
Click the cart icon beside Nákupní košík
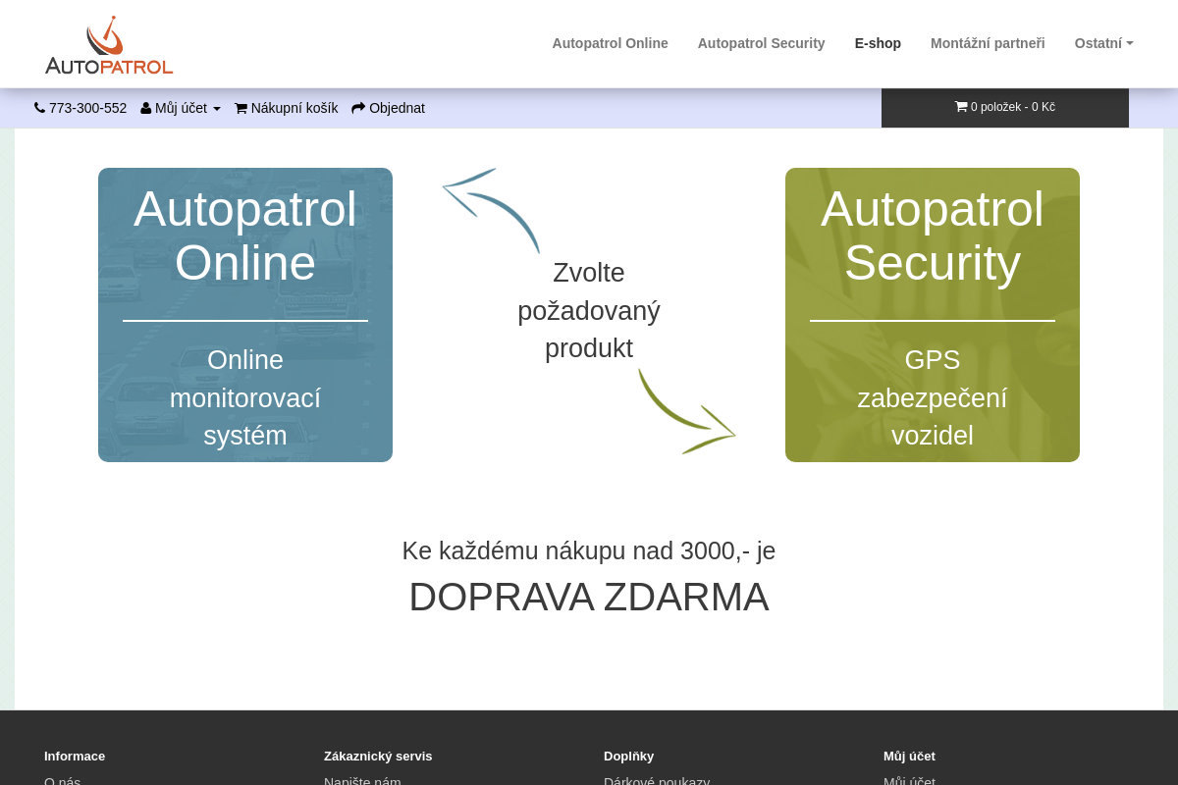click(241, 108)
